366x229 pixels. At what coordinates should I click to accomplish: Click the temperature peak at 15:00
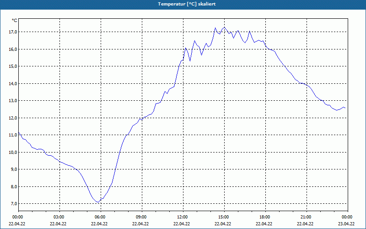224,27
